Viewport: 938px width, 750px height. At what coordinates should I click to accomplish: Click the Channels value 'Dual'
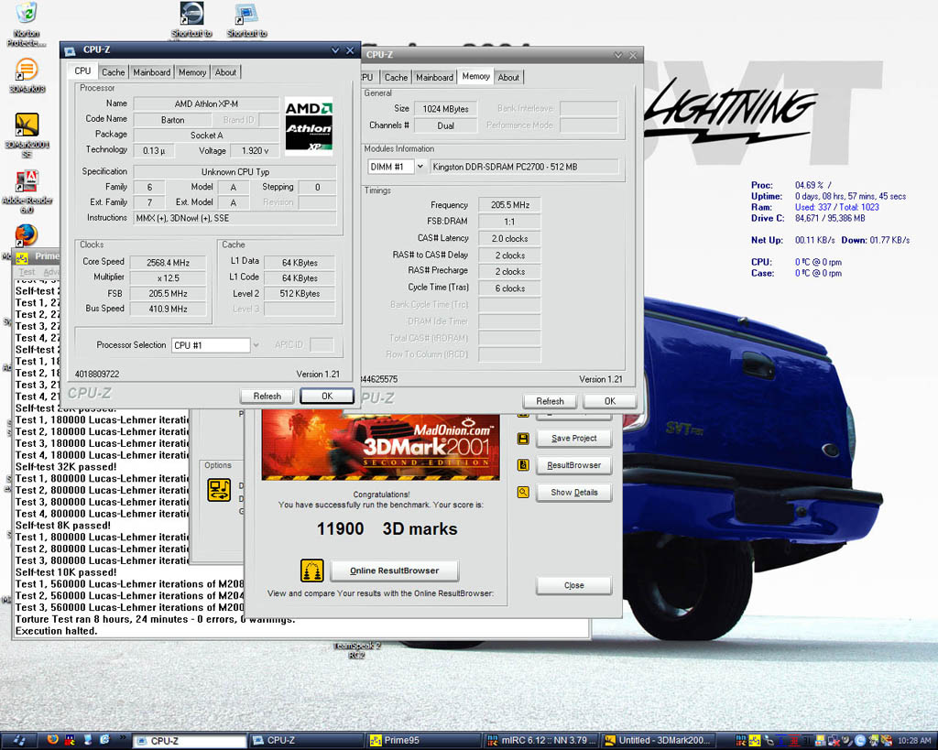446,125
